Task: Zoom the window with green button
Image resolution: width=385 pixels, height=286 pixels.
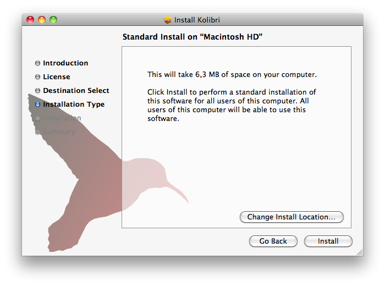Action: point(53,20)
